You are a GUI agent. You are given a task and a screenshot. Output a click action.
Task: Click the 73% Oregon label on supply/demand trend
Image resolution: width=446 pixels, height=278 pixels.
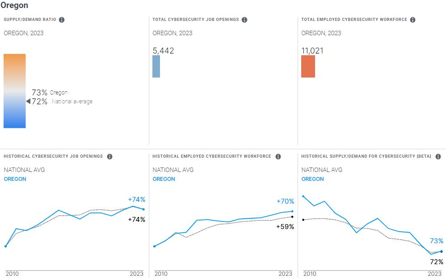(x=437, y=241)
